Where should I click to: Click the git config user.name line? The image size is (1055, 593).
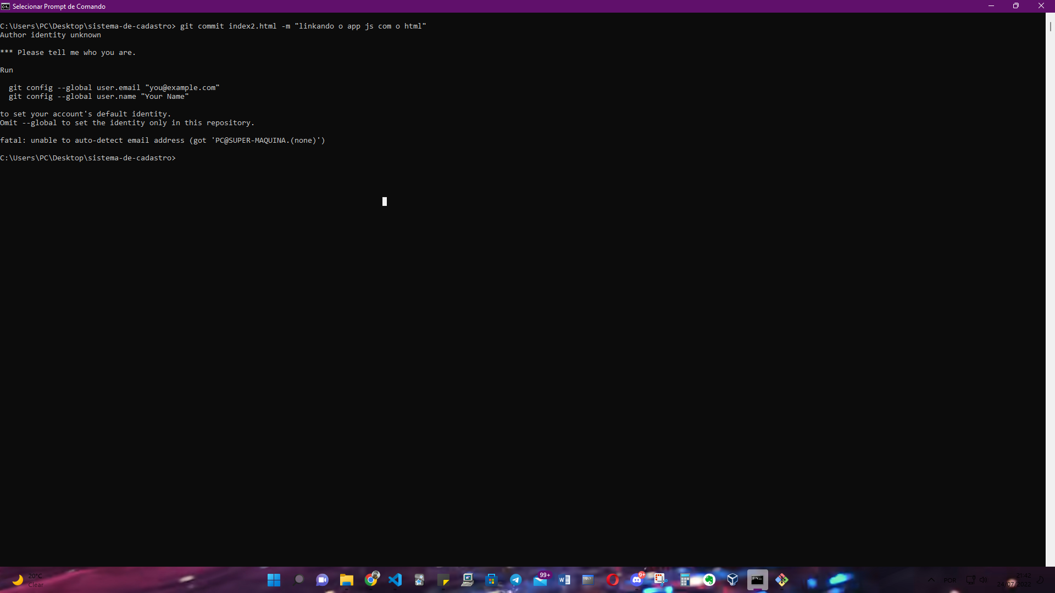pos(99,96)
